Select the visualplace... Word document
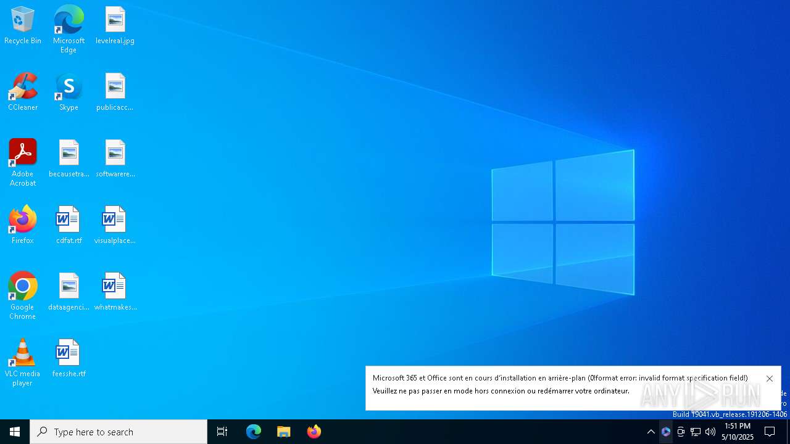 coord(115,226)
